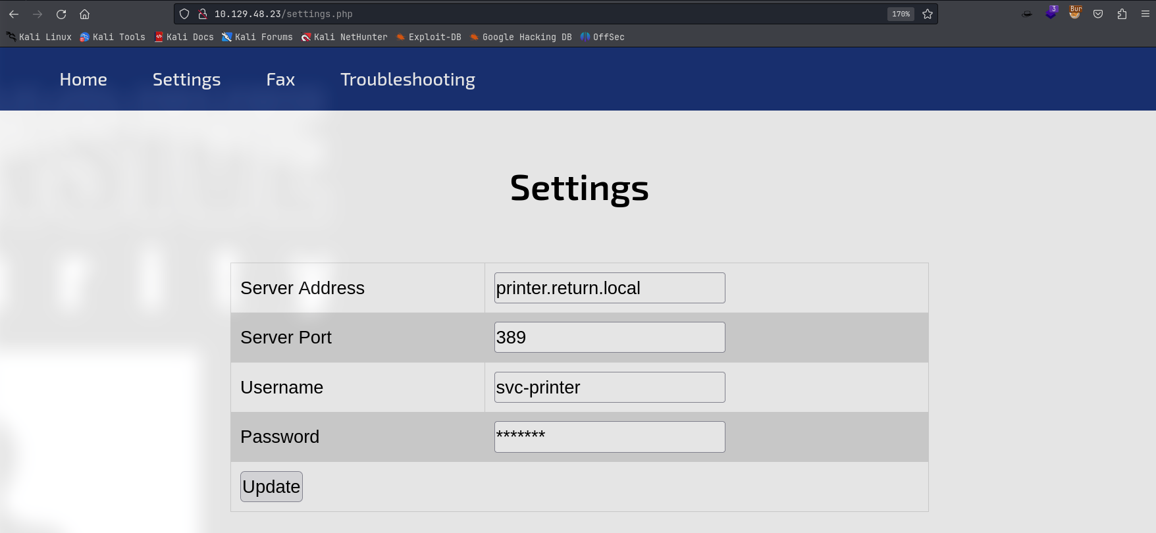Screen dimensions: 1156x533
Task: Click the browser back arrow
Action: point(14,14)
